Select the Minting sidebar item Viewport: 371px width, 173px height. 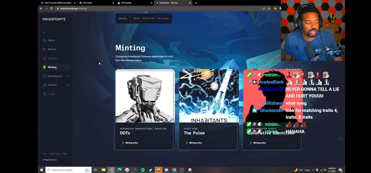(x=56, y=67)
